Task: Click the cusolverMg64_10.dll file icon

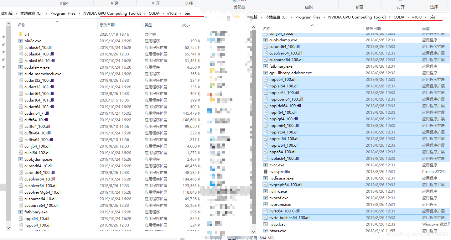Action: pyautogui.click(x=20, y=192)
